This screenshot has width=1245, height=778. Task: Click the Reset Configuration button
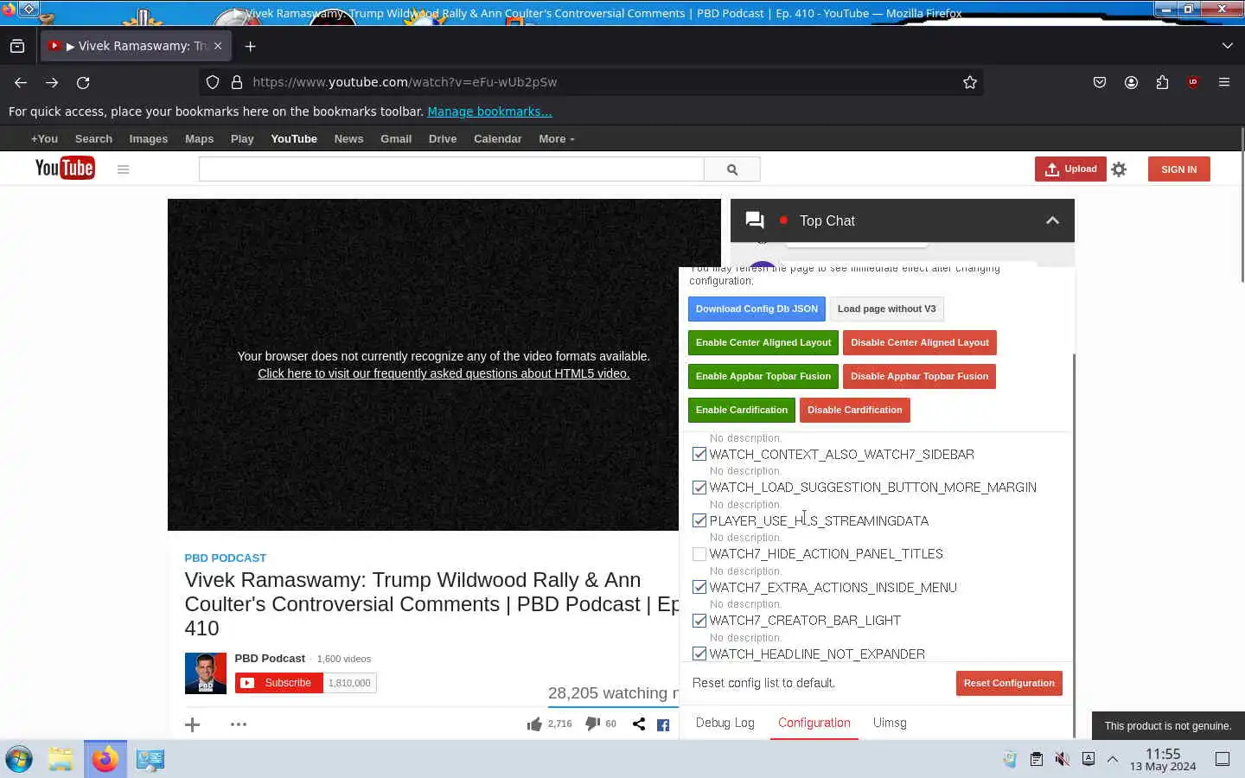click(x=1009, y=683)
